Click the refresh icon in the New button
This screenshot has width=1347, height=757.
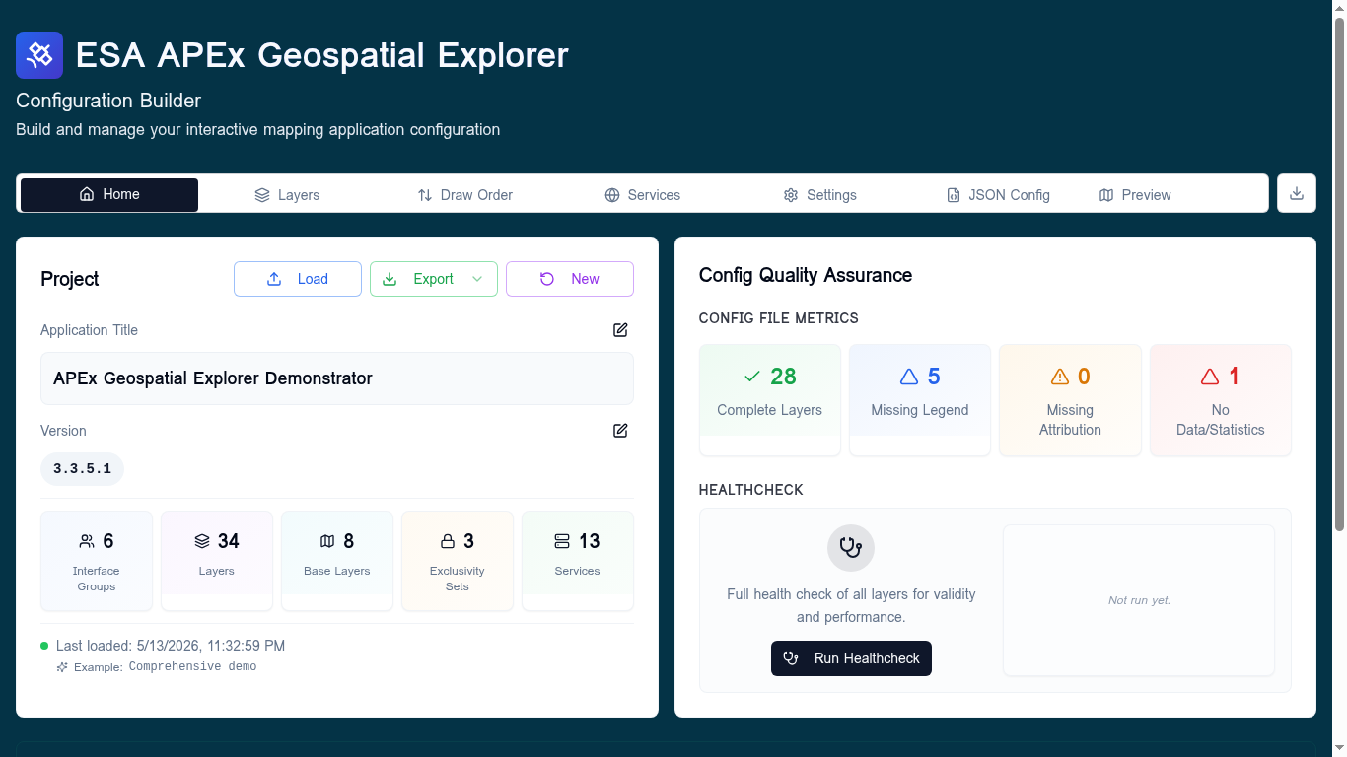547,279
